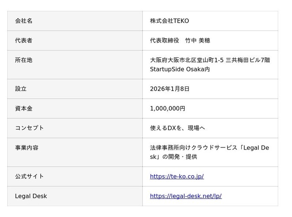Click the 1,000,000円 capital amount
Image resolution: width=292 pixels, height=217 pixels.
point(167,108)
